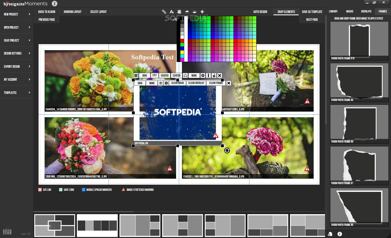Pick the yellow swatch in palette's left column
The image size is (391, 238).
pos(182,52)
